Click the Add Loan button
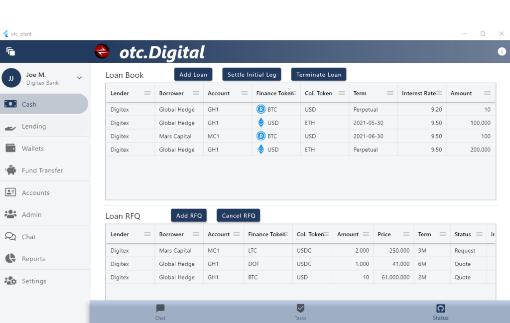The image size is (510, 323). point(193,74)
